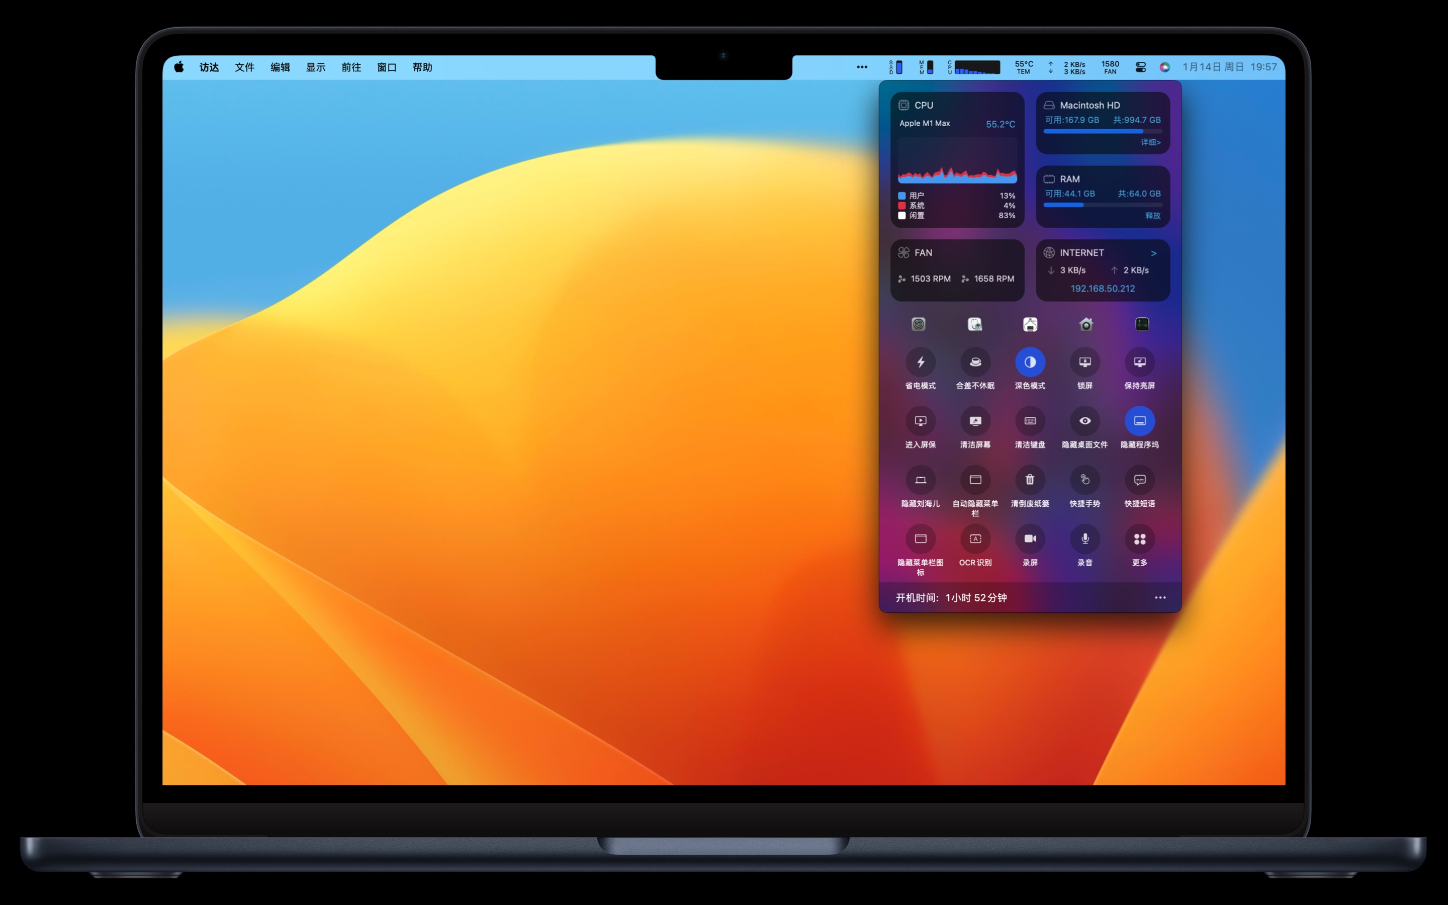
Task: Open the bottom three-dot options menu
Action: tap(1159, 597)
